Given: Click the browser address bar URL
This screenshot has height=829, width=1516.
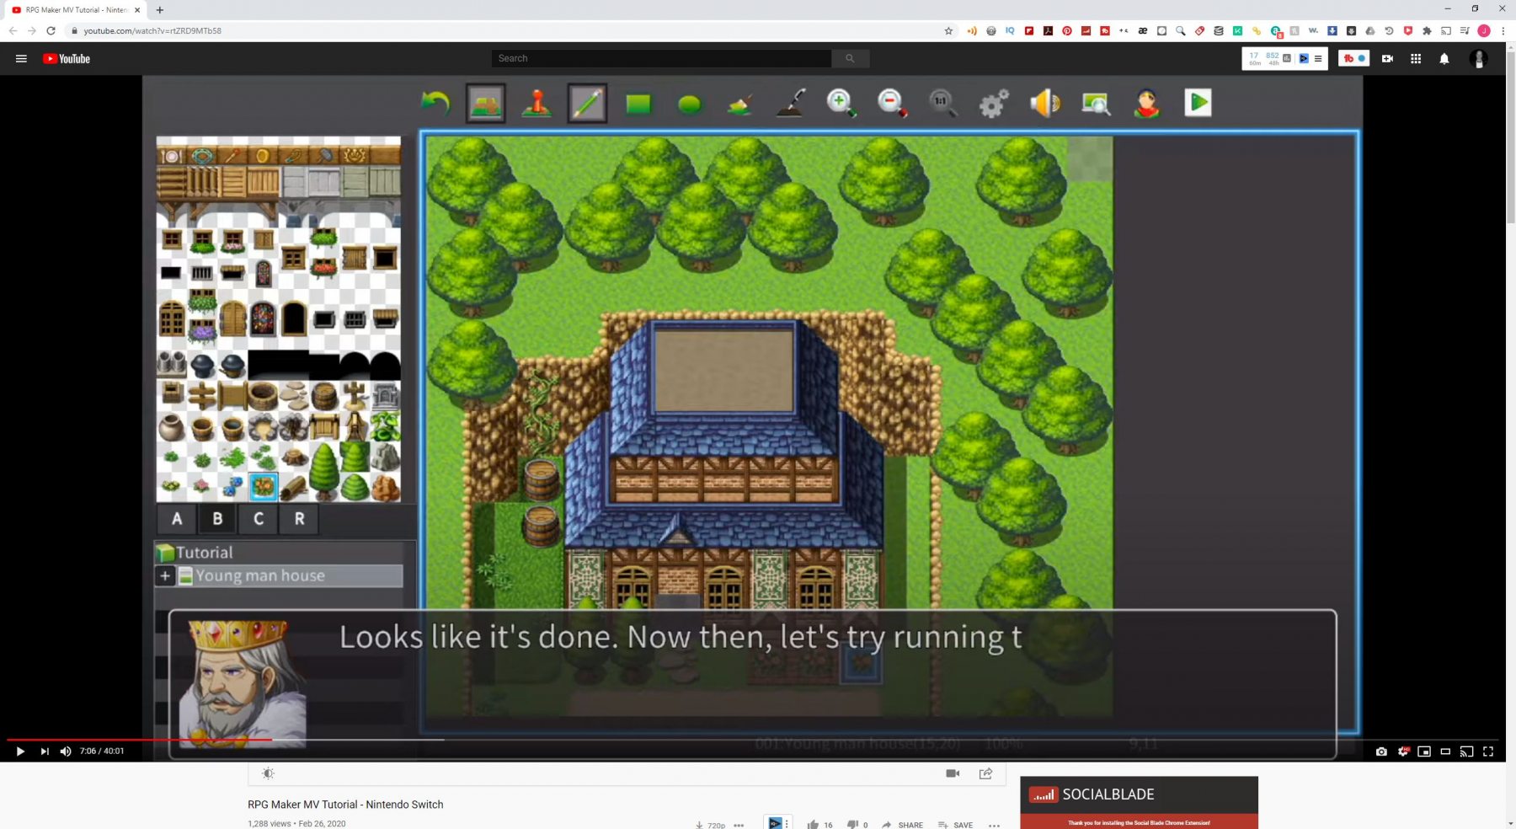Looking at the screenshot, I should pos(152,31).
